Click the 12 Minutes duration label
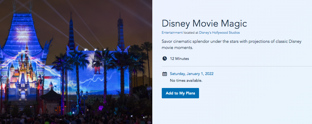312x124 pixels. tap(179, 58)
